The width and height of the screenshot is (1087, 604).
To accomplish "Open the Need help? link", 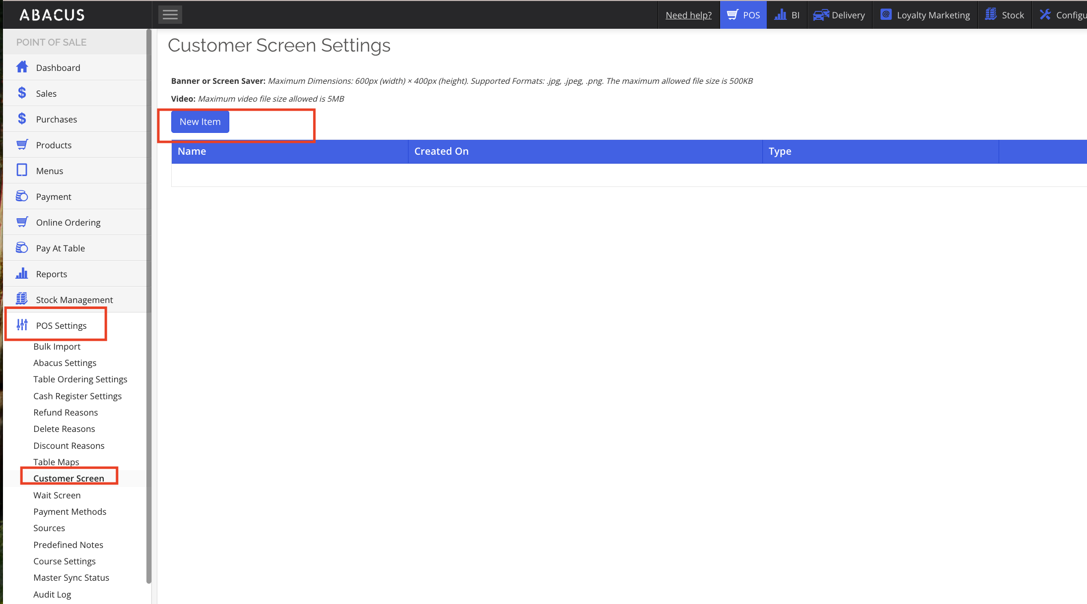I will [688, 15].
